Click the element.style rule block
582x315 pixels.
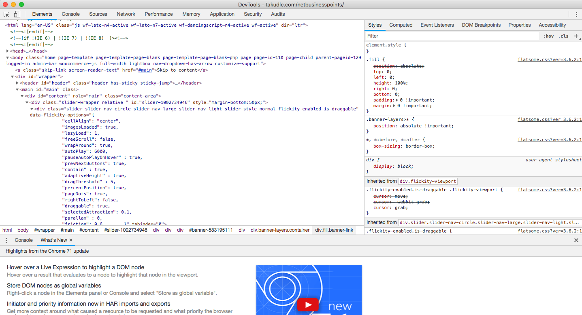[473, 48]
